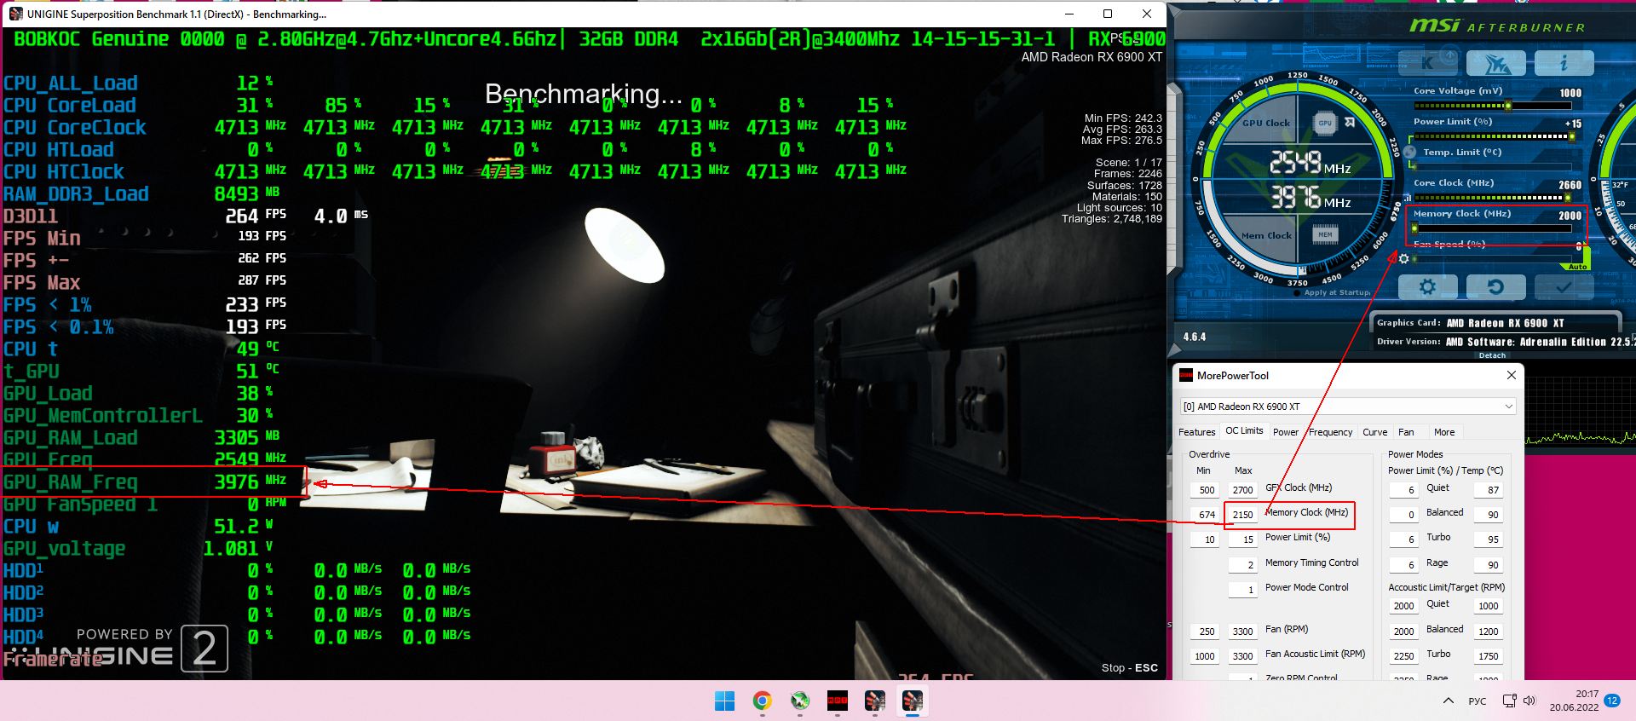Show hidden system tray icons chevron
This screenshot has width=1636, height=721.
(x=1449, y=701)
